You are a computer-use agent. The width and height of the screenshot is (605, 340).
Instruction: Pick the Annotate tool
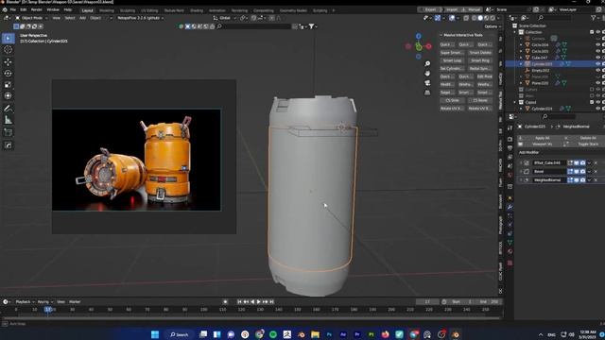pos(8,109)
